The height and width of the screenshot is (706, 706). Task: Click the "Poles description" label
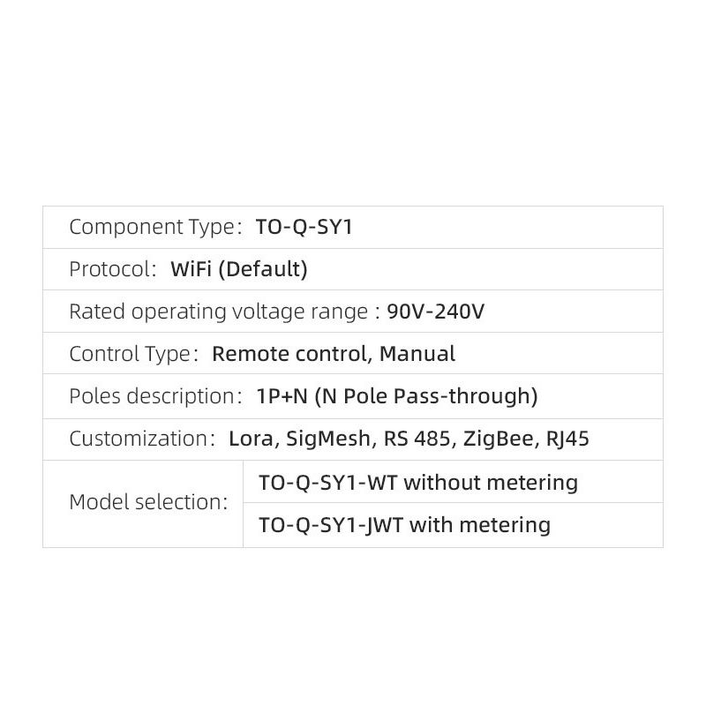(152, 396)
